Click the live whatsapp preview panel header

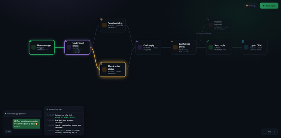click(x=23, y=114)
